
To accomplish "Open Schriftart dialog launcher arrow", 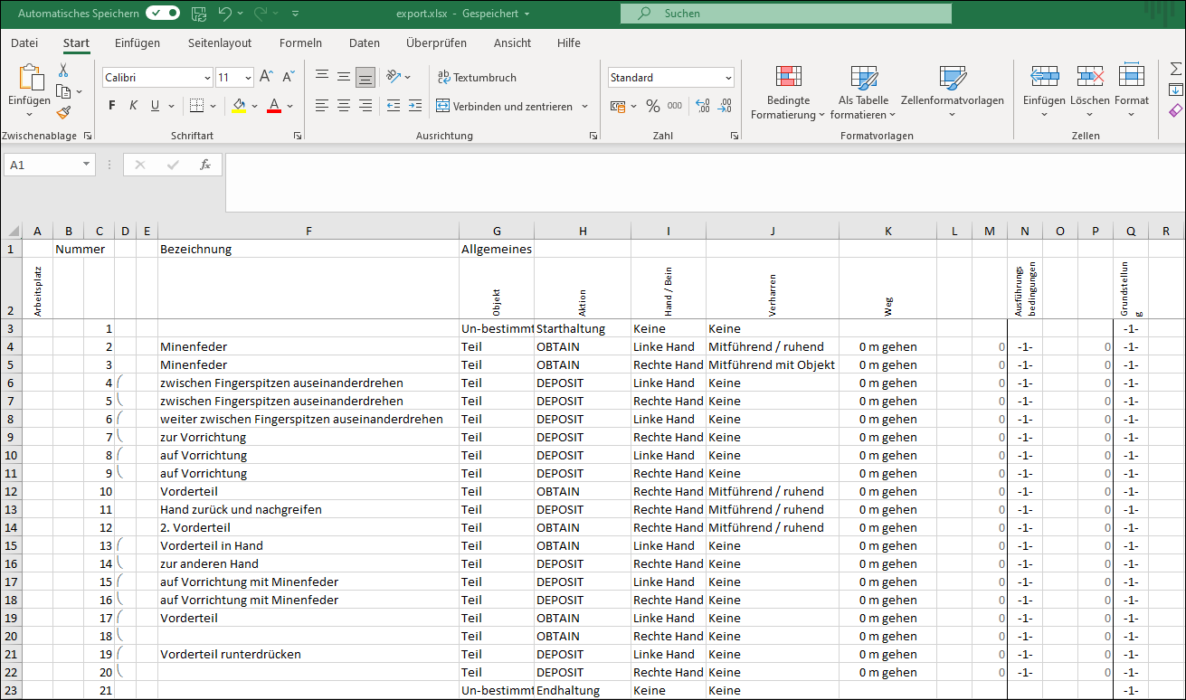I will 298,136.
